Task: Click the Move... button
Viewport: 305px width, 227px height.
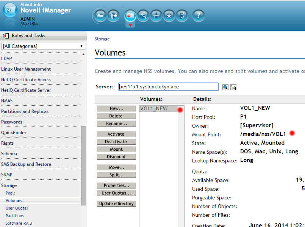Action: tap(116, 167)
